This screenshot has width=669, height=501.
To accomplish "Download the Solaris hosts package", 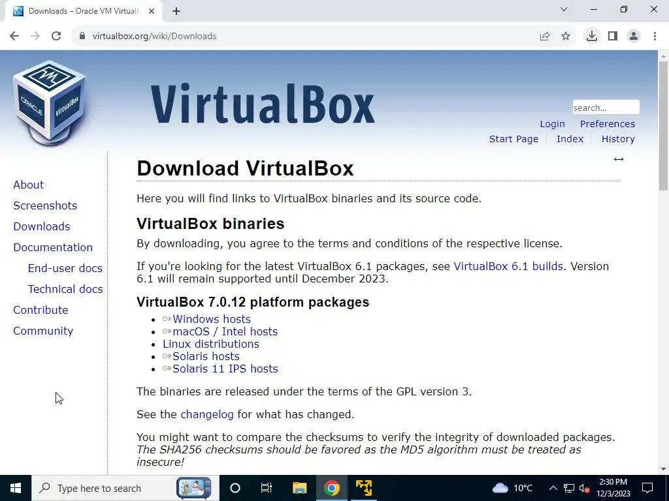I will (x=206, y=356).
